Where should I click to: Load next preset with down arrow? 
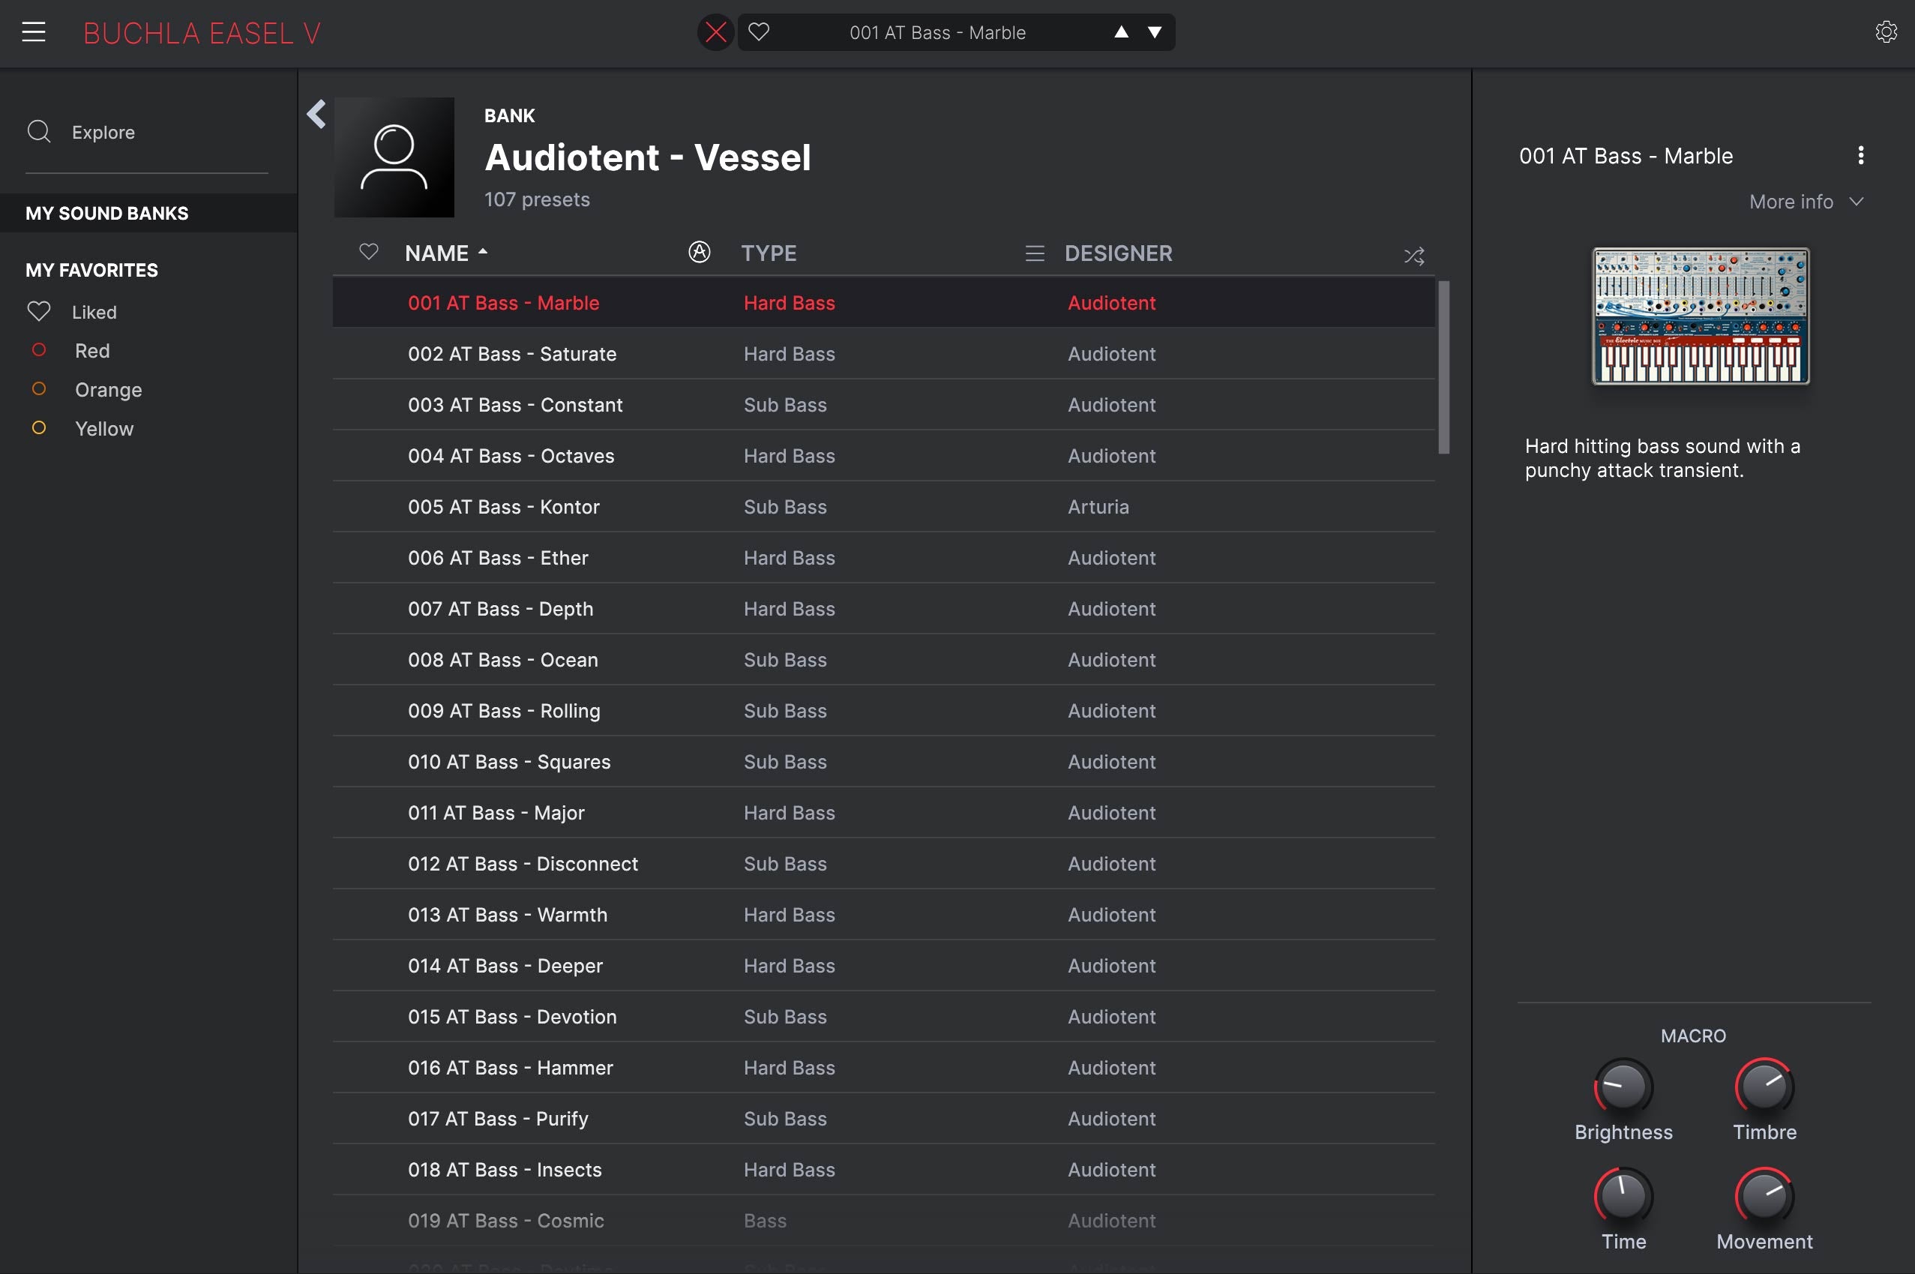(1154, 32)
